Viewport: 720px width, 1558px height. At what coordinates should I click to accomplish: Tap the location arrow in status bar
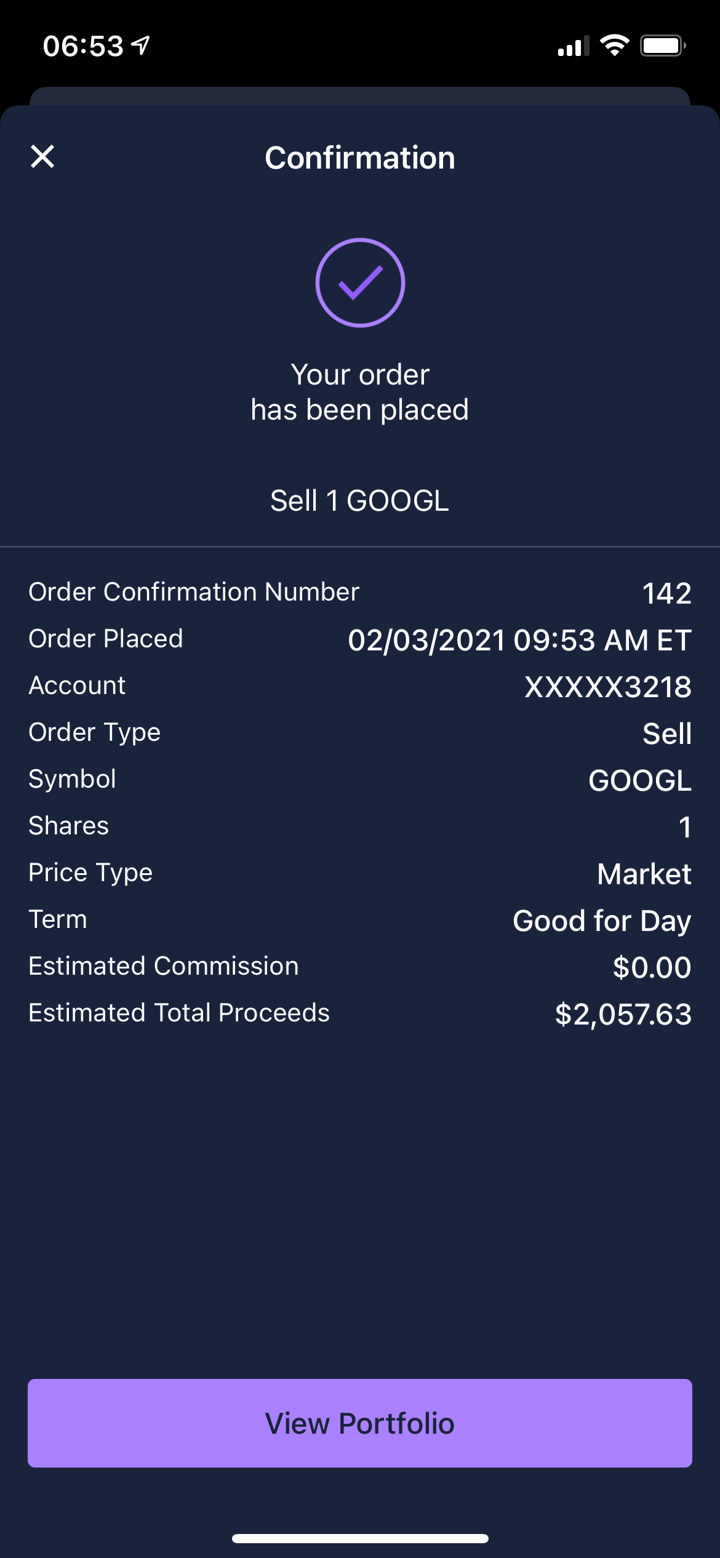pos(141,45)
